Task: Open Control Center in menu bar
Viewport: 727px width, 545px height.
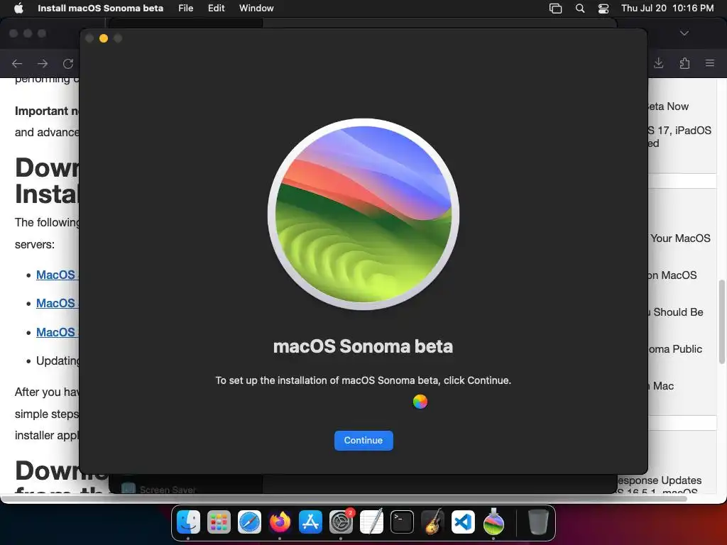Action: pos(603,8)
